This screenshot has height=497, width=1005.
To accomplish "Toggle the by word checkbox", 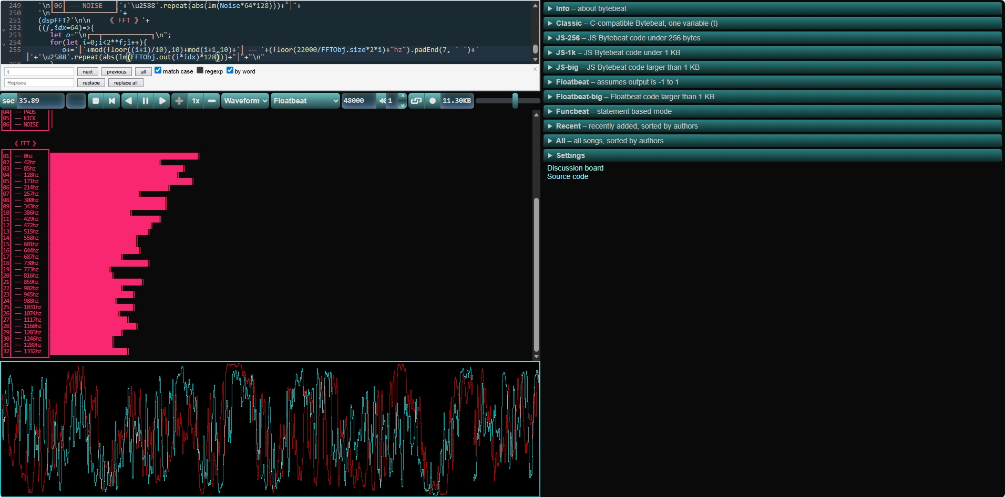I will 230,70.
